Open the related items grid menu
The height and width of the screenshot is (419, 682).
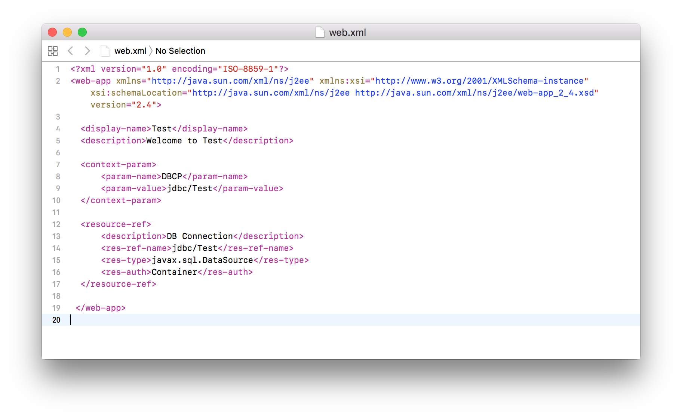pos(53,51)
